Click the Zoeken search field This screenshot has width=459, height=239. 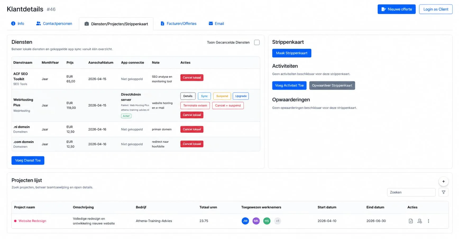click(411, 192)
